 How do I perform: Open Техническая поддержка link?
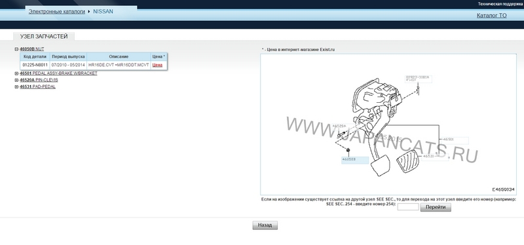click(x=500, y=4)
